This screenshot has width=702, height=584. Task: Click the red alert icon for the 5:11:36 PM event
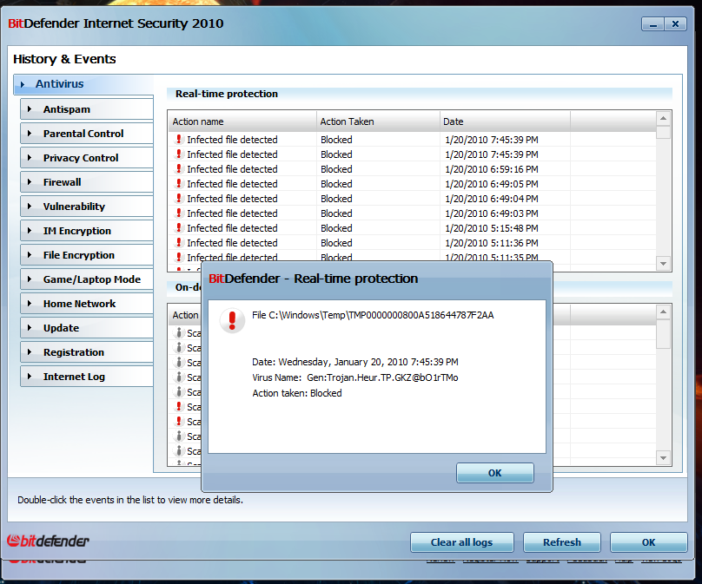click(x=179, y=242)
